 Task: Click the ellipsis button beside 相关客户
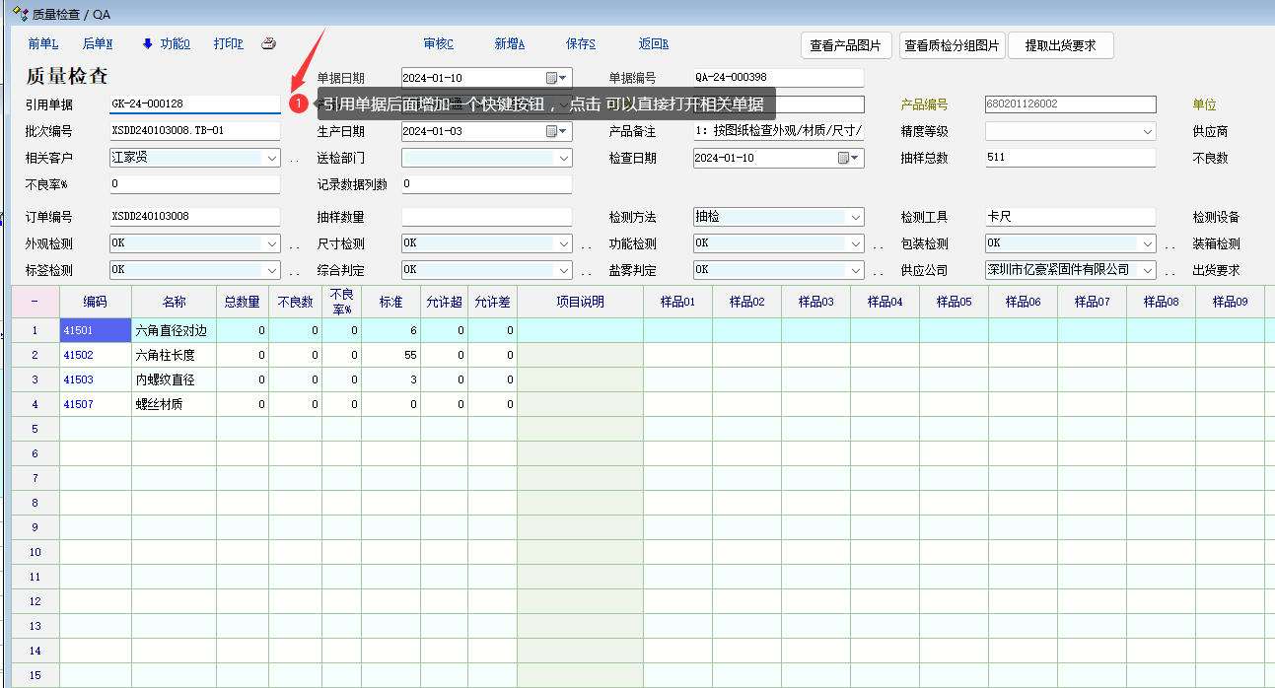click(294, 159)
